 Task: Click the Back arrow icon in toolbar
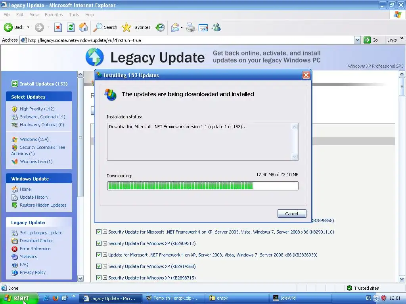pos(8,27)
